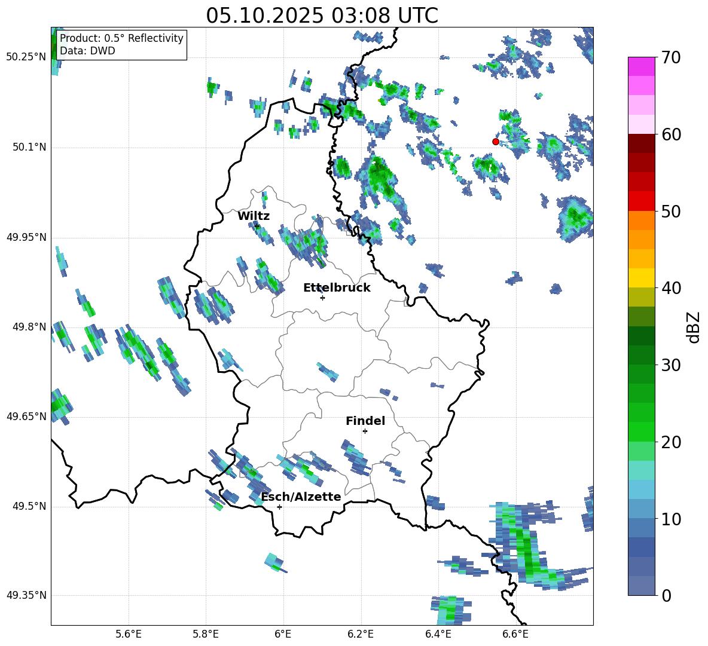This screenshot has width=708, height=646.
Task: Click the orange colorbar segment below 50
Action: (x=641, y=220)
